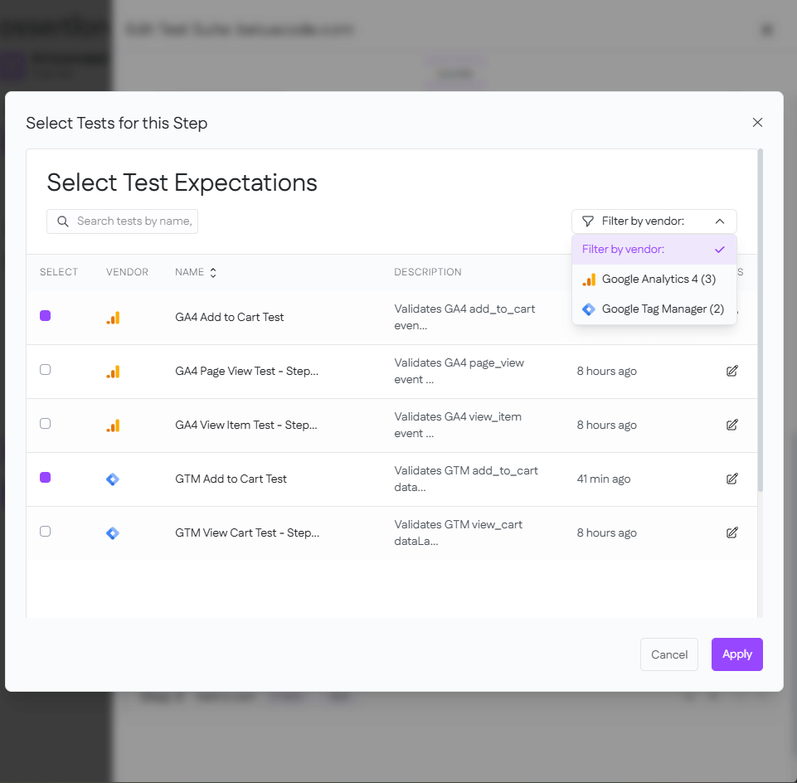
Task: Check the GTM View Cart Test selection box
Action: point(45,533)
